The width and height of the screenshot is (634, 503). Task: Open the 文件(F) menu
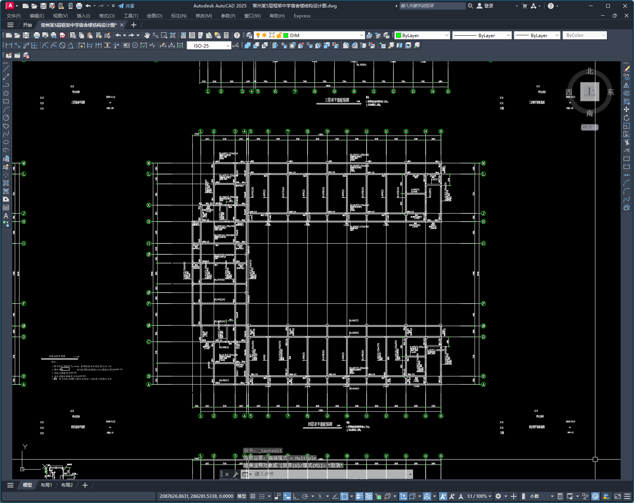14,16
